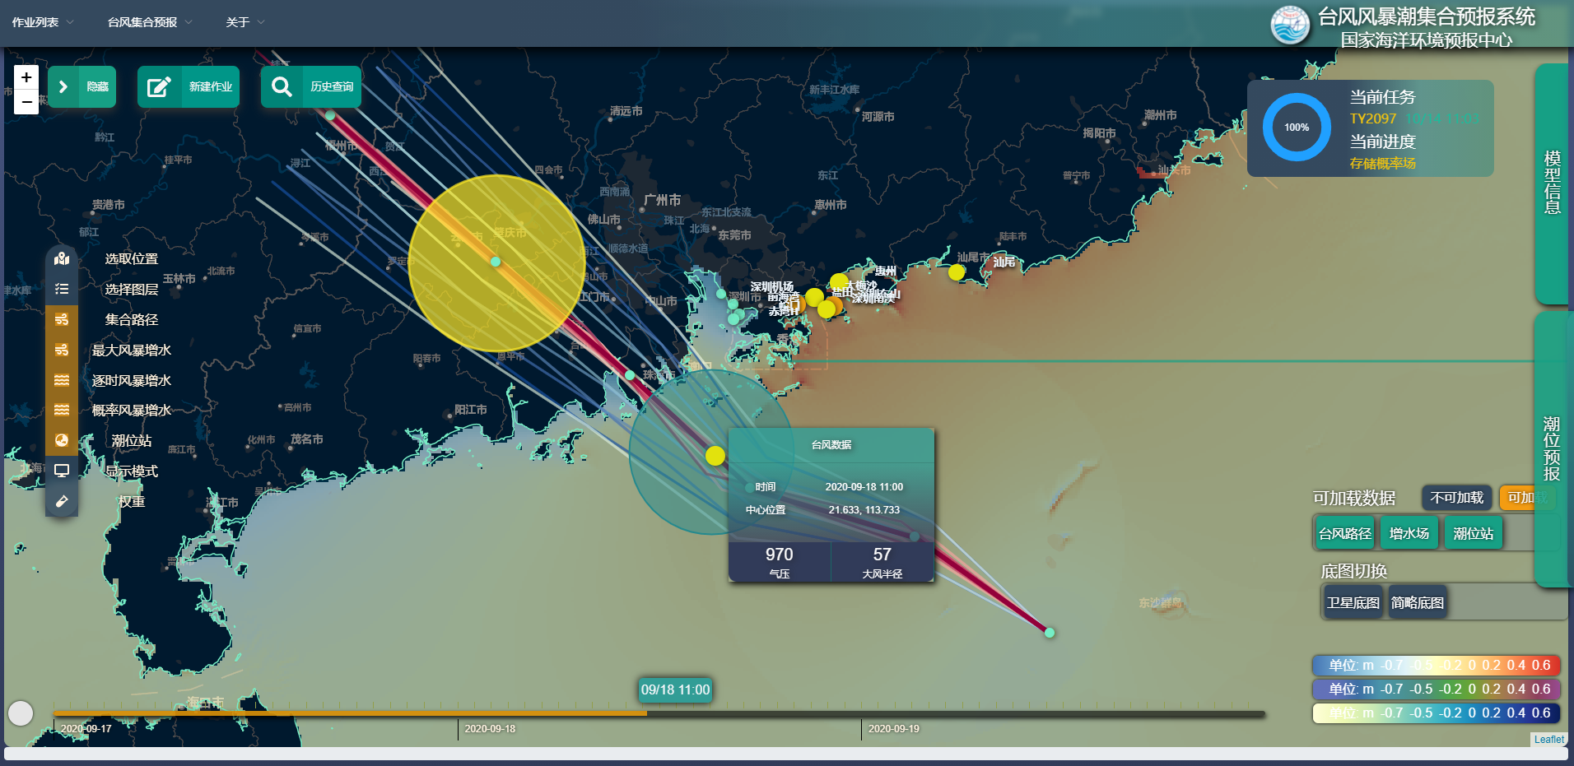Click the 2020-09-19 timeline date label
The image size is (1574, 766).
tap(894, 728)
